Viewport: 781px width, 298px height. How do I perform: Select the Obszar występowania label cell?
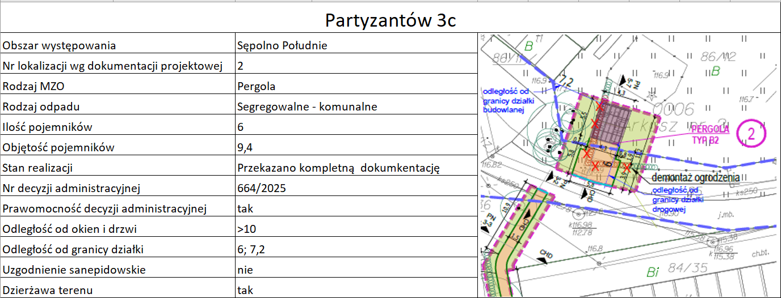[x=117, y=45]
